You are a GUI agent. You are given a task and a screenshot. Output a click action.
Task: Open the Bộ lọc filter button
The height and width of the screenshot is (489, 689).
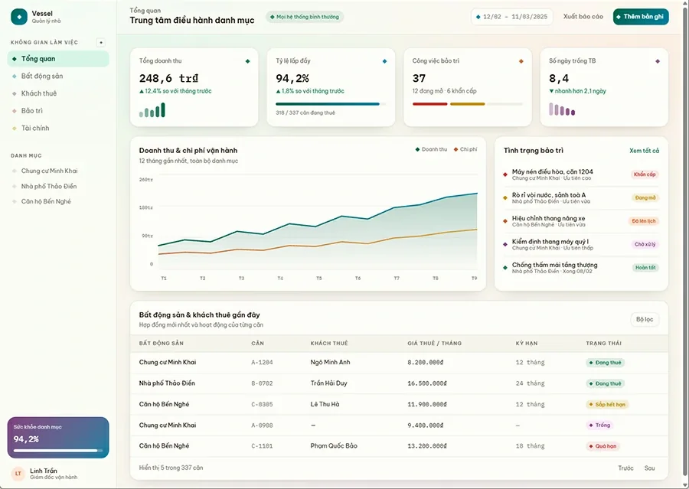[645, 319]
